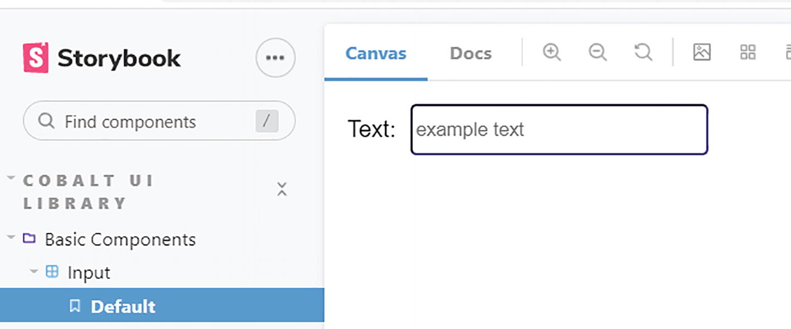Toggle the grid overlay on canvas
Image resolution: width=791 pixels, height=329 pixels.
click(747, 52)
